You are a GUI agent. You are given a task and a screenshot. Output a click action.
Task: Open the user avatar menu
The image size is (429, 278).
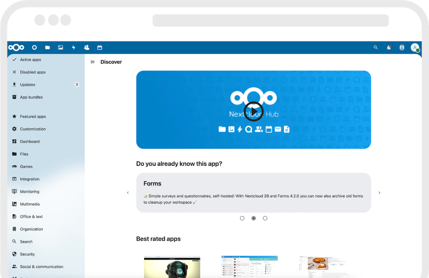[415, 48]
